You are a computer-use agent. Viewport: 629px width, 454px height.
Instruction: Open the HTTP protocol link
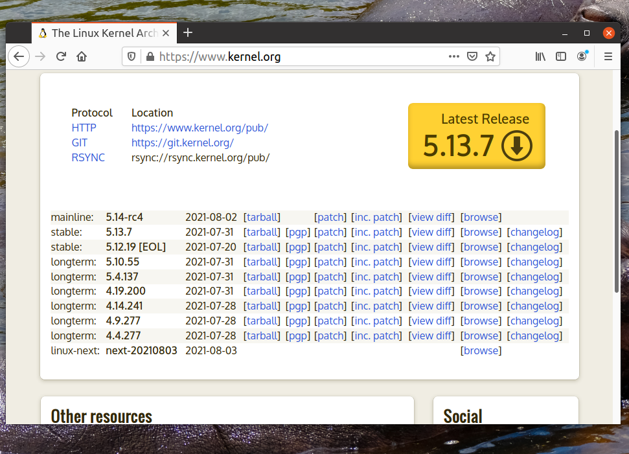pyautogui.click(x=84, y=128)
